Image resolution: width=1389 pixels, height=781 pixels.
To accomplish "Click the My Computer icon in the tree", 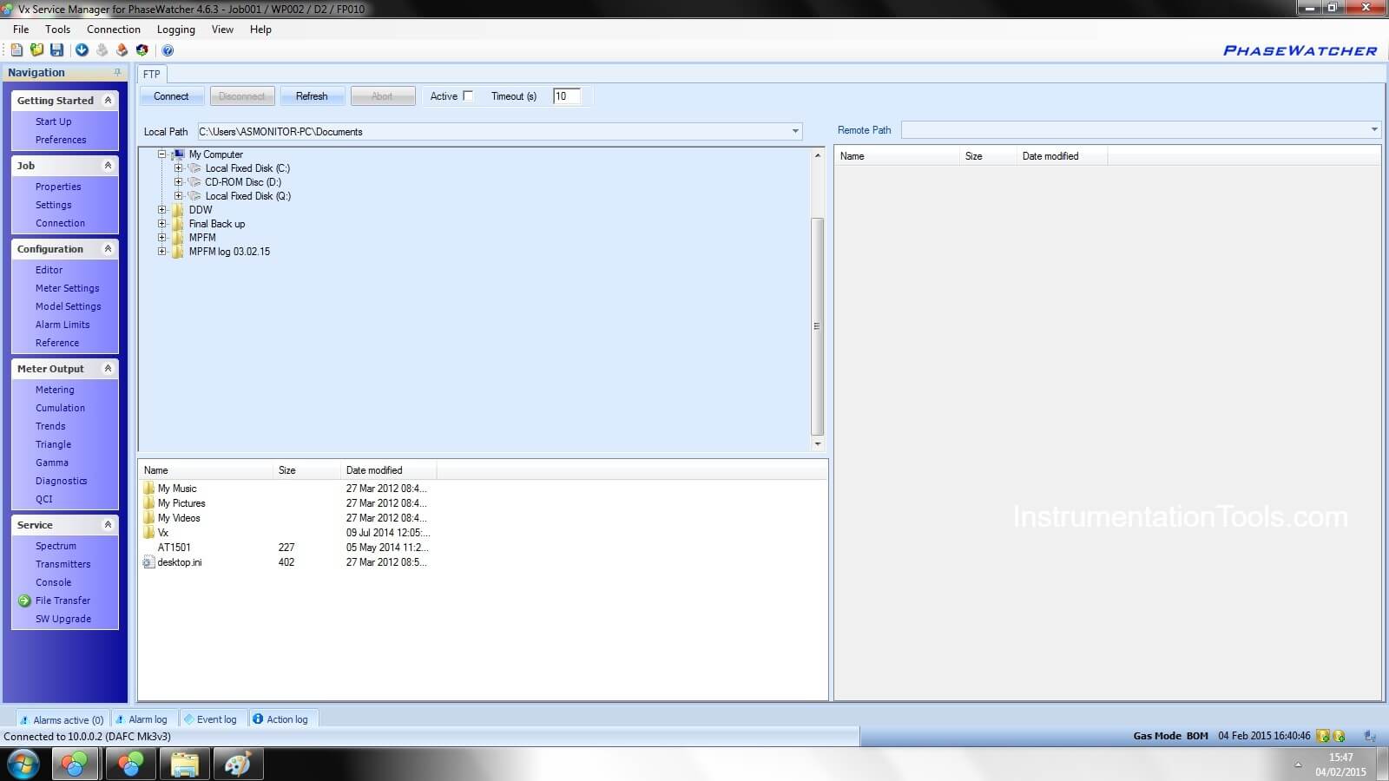I will (x=179, y=154).
